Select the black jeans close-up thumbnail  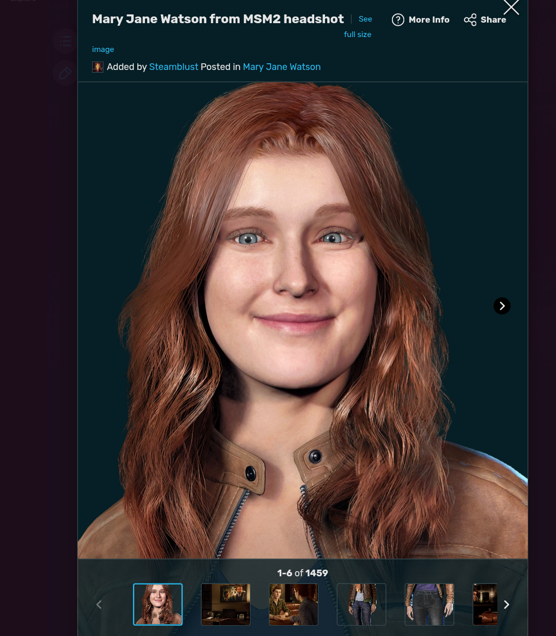(429, 605)
